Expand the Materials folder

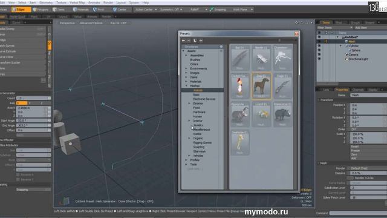[186, 82]
